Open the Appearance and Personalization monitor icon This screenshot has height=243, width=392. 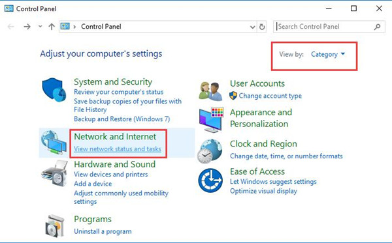[x=211, y=120]
